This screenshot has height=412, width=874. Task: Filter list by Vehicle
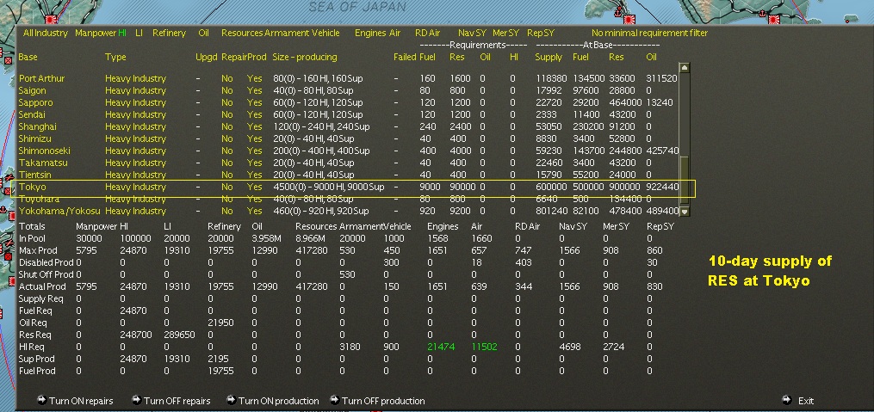pos(325,33)
